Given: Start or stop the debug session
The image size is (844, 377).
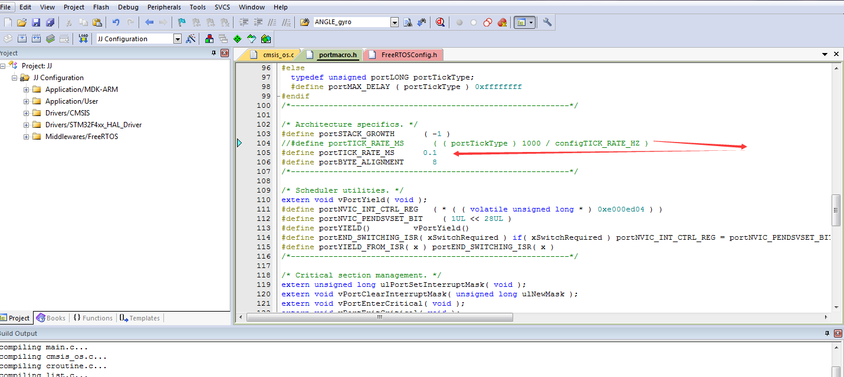Looking at the screenshot, I should coord(441,22).
